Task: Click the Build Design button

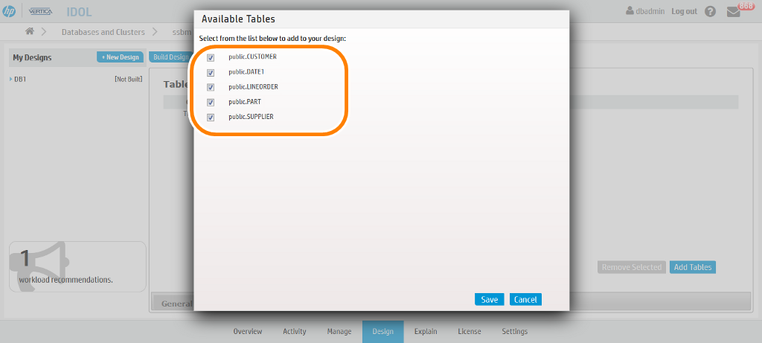Action: tap(170, 57)
